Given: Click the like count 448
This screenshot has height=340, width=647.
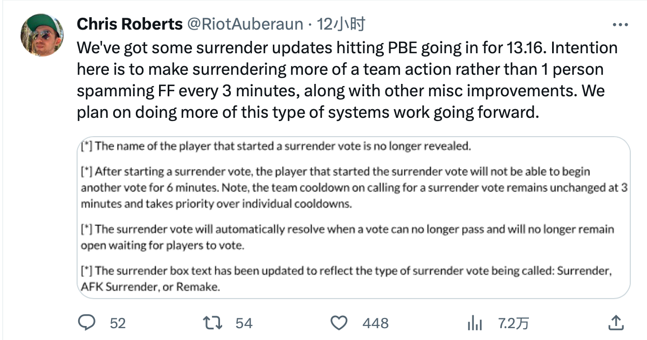Looking at the screenshot, I should [375, 323].
